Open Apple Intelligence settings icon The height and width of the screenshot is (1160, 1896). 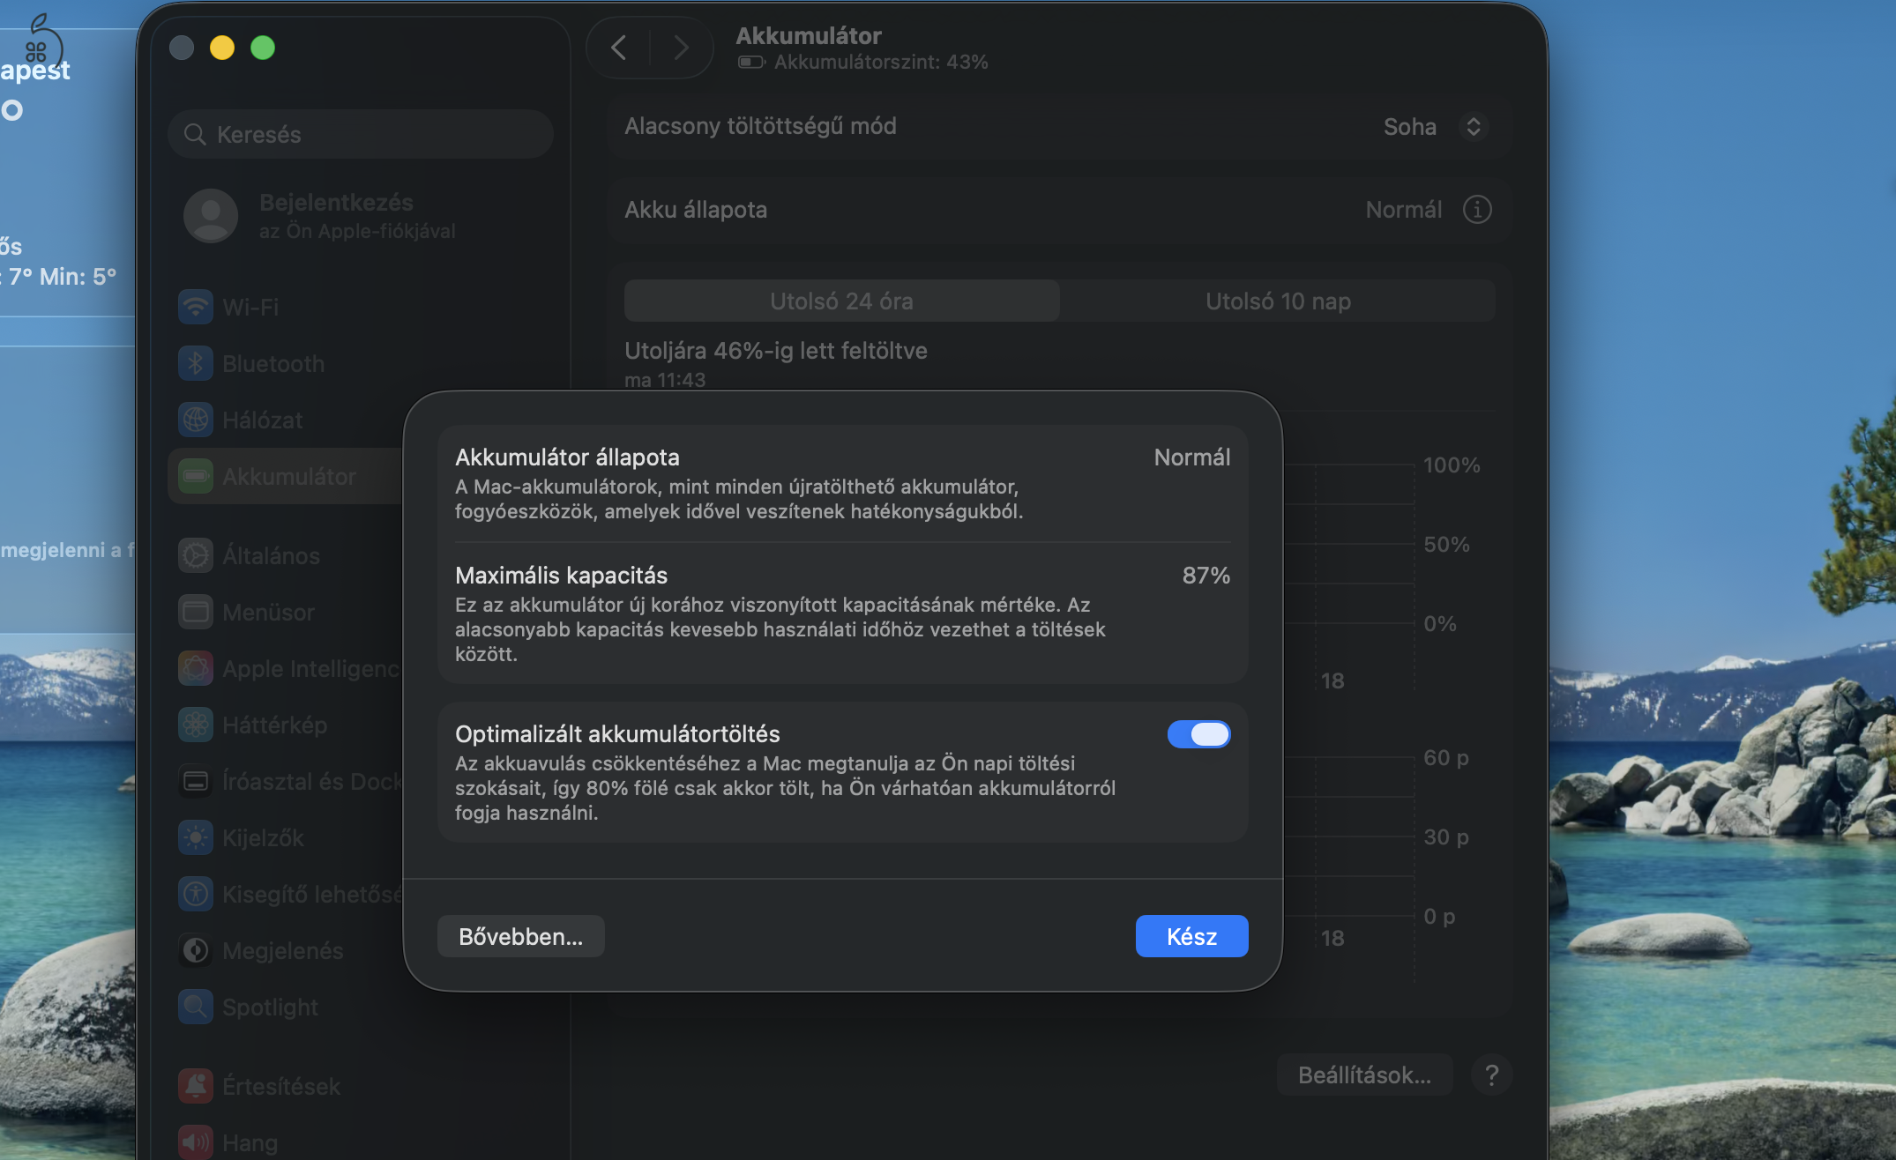[195, 668]
